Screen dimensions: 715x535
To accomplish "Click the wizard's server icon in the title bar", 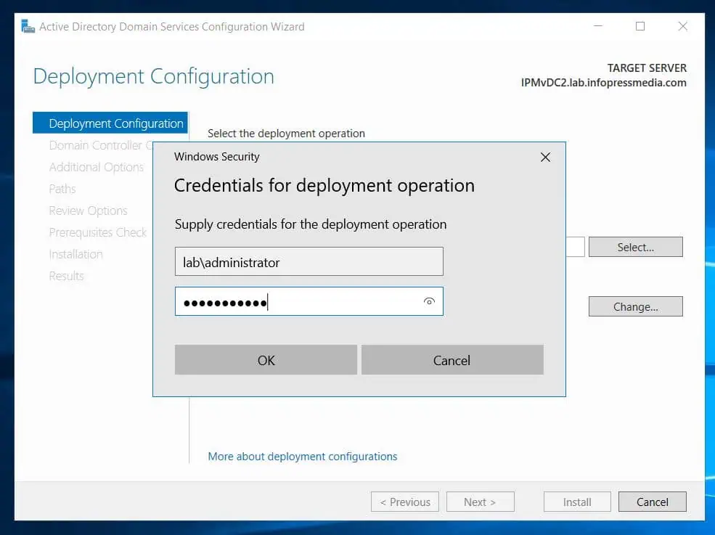I will click(28, 26).
